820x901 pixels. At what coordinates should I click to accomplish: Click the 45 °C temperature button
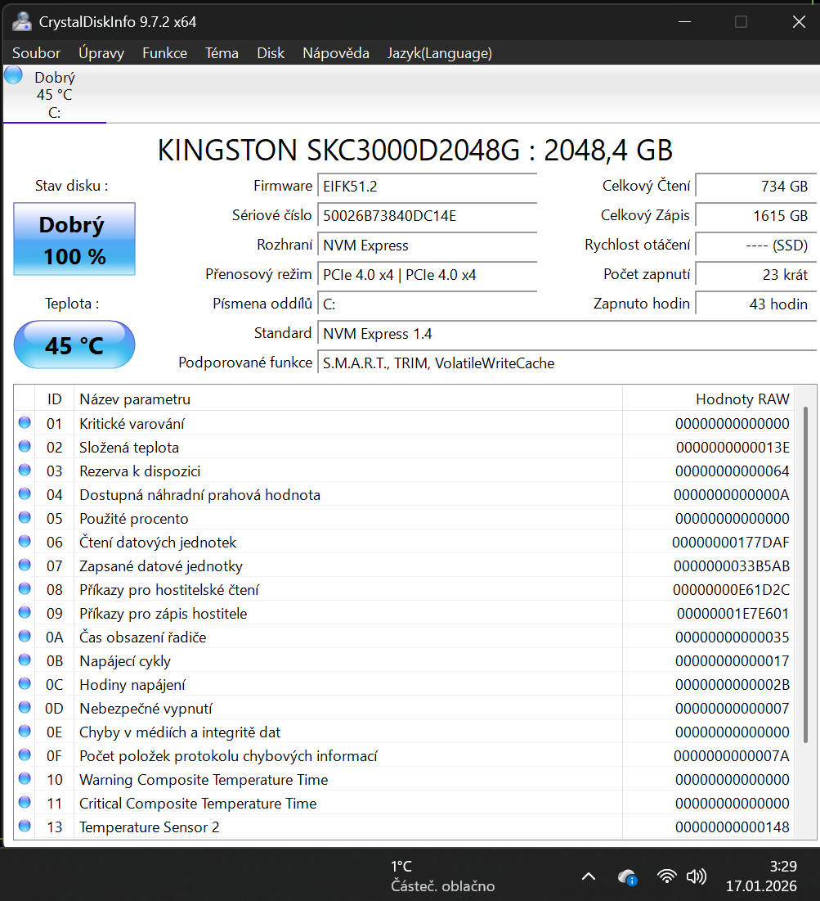pos(74,345)
